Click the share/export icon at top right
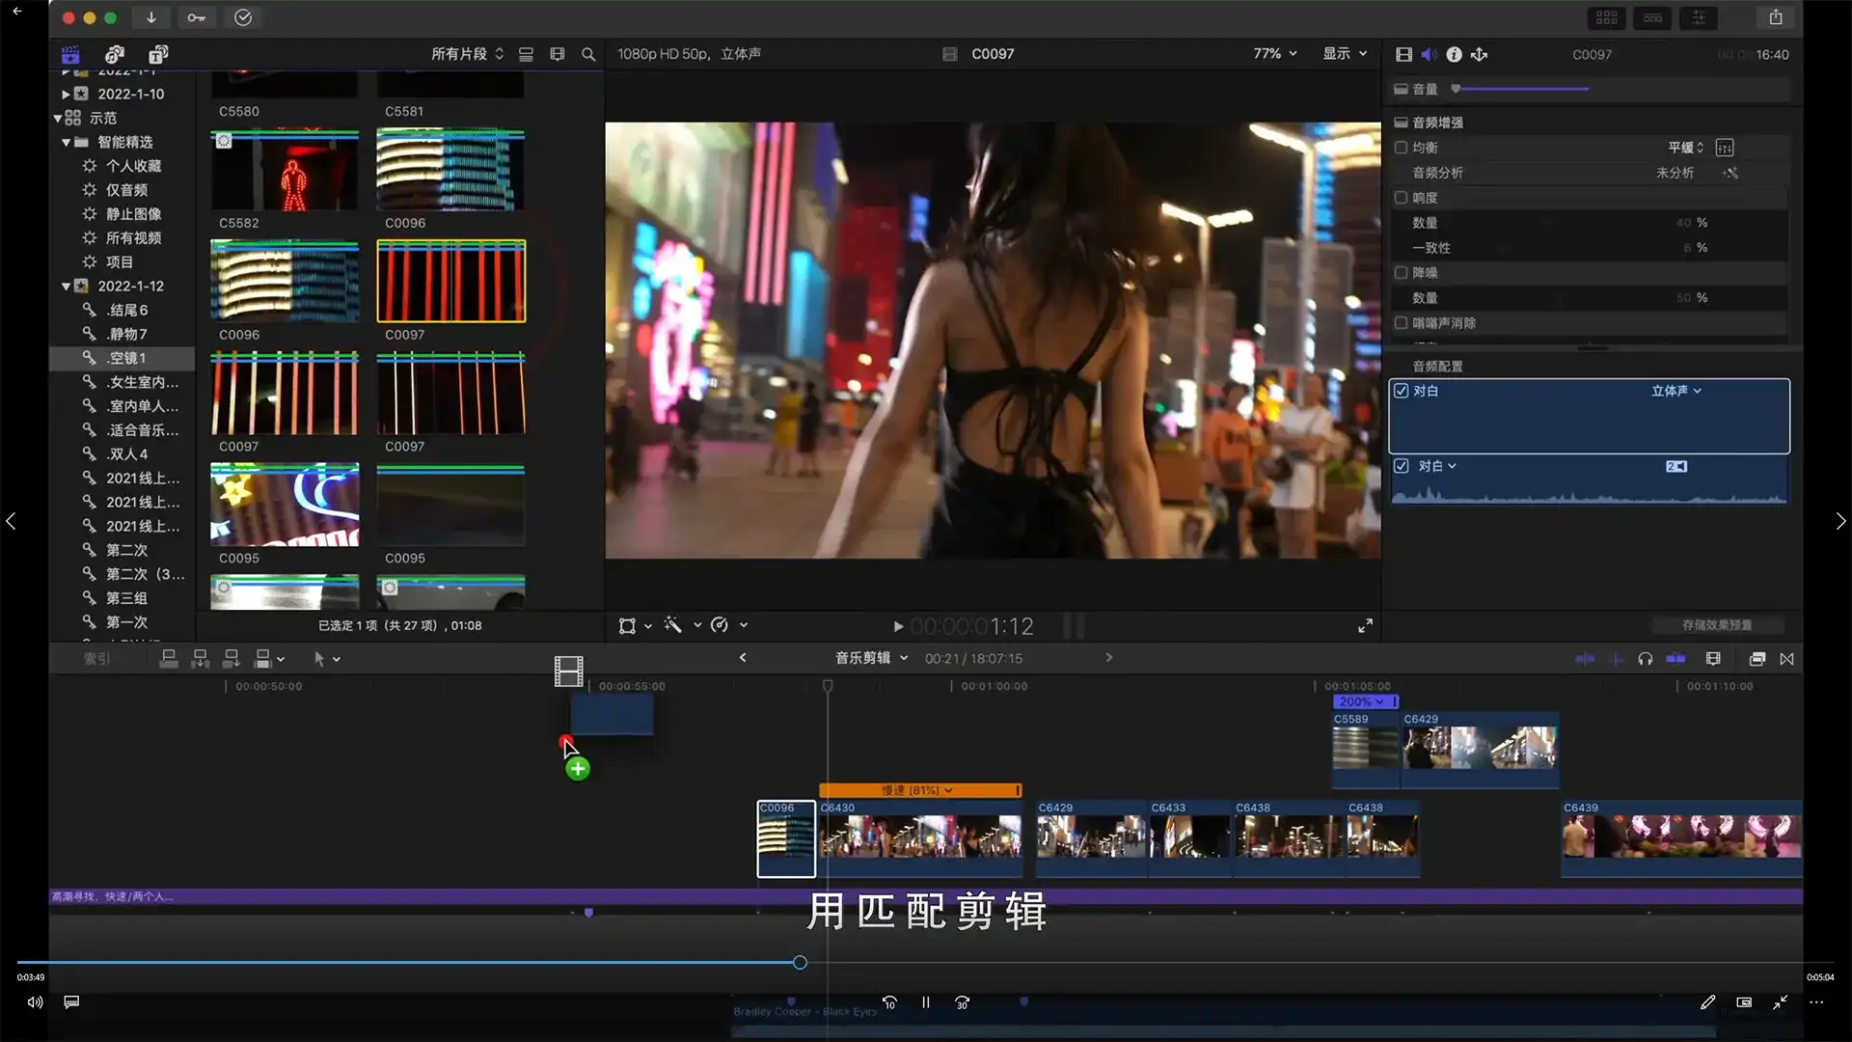1852x1042 pixels. tap(1778, 17)
